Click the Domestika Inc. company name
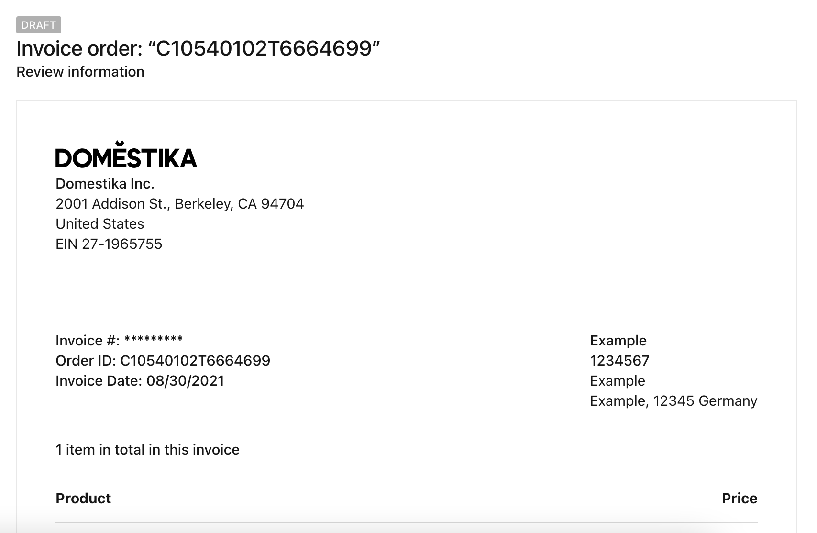The height and width of the screenshot is (533, 817). tap(105, 184)
